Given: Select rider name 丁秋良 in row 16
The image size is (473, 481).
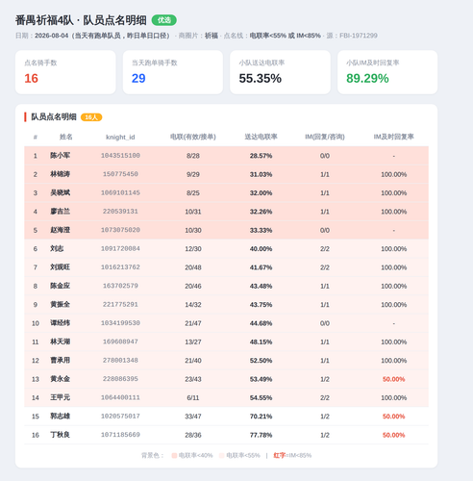Looking at the screenshot, I should (x=60, y=435).
